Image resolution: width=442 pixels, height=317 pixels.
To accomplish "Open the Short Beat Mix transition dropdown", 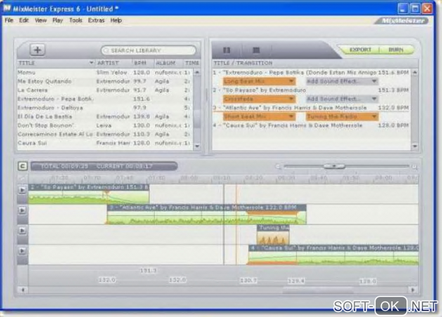I will (259, 117).
